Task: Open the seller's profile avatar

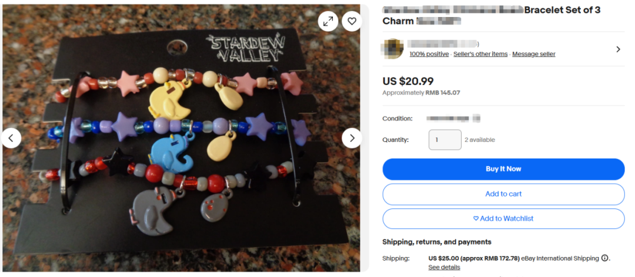Action: [393, 49]
